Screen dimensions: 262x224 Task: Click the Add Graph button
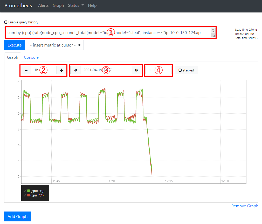17,216
